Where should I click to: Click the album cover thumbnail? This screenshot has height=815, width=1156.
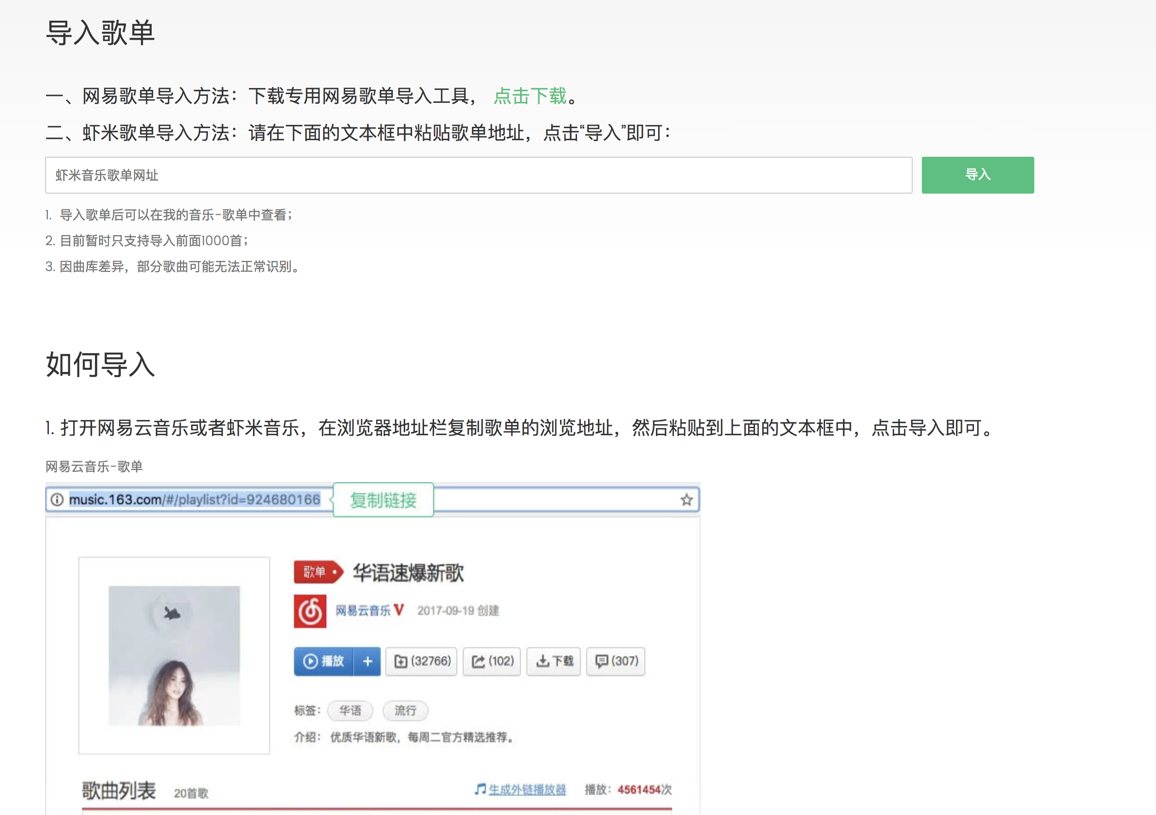[174, 656]
